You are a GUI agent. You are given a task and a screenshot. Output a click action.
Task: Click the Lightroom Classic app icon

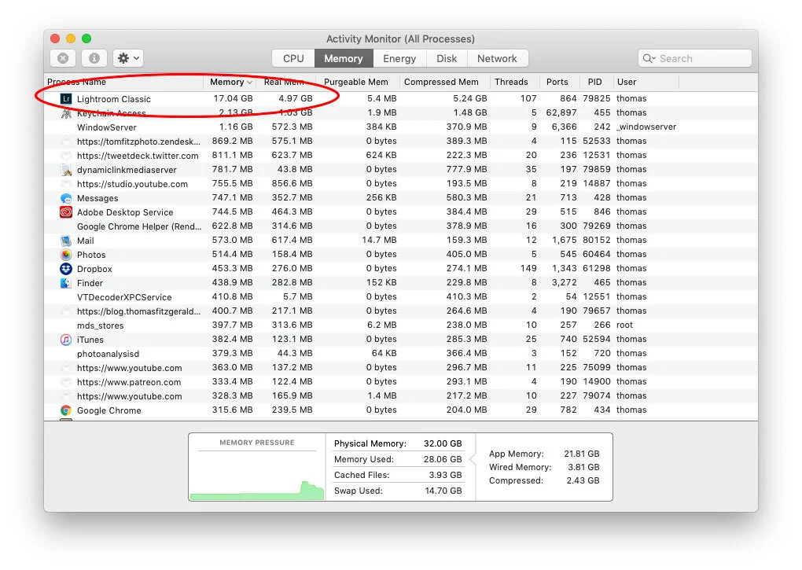coord(66,98)
